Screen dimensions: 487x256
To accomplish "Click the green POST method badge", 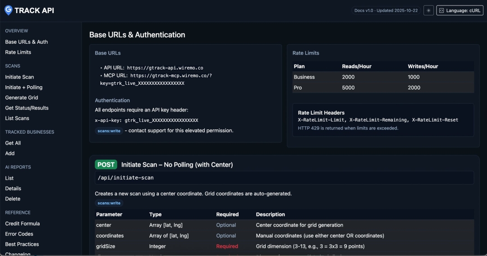I will click(106, 165).
